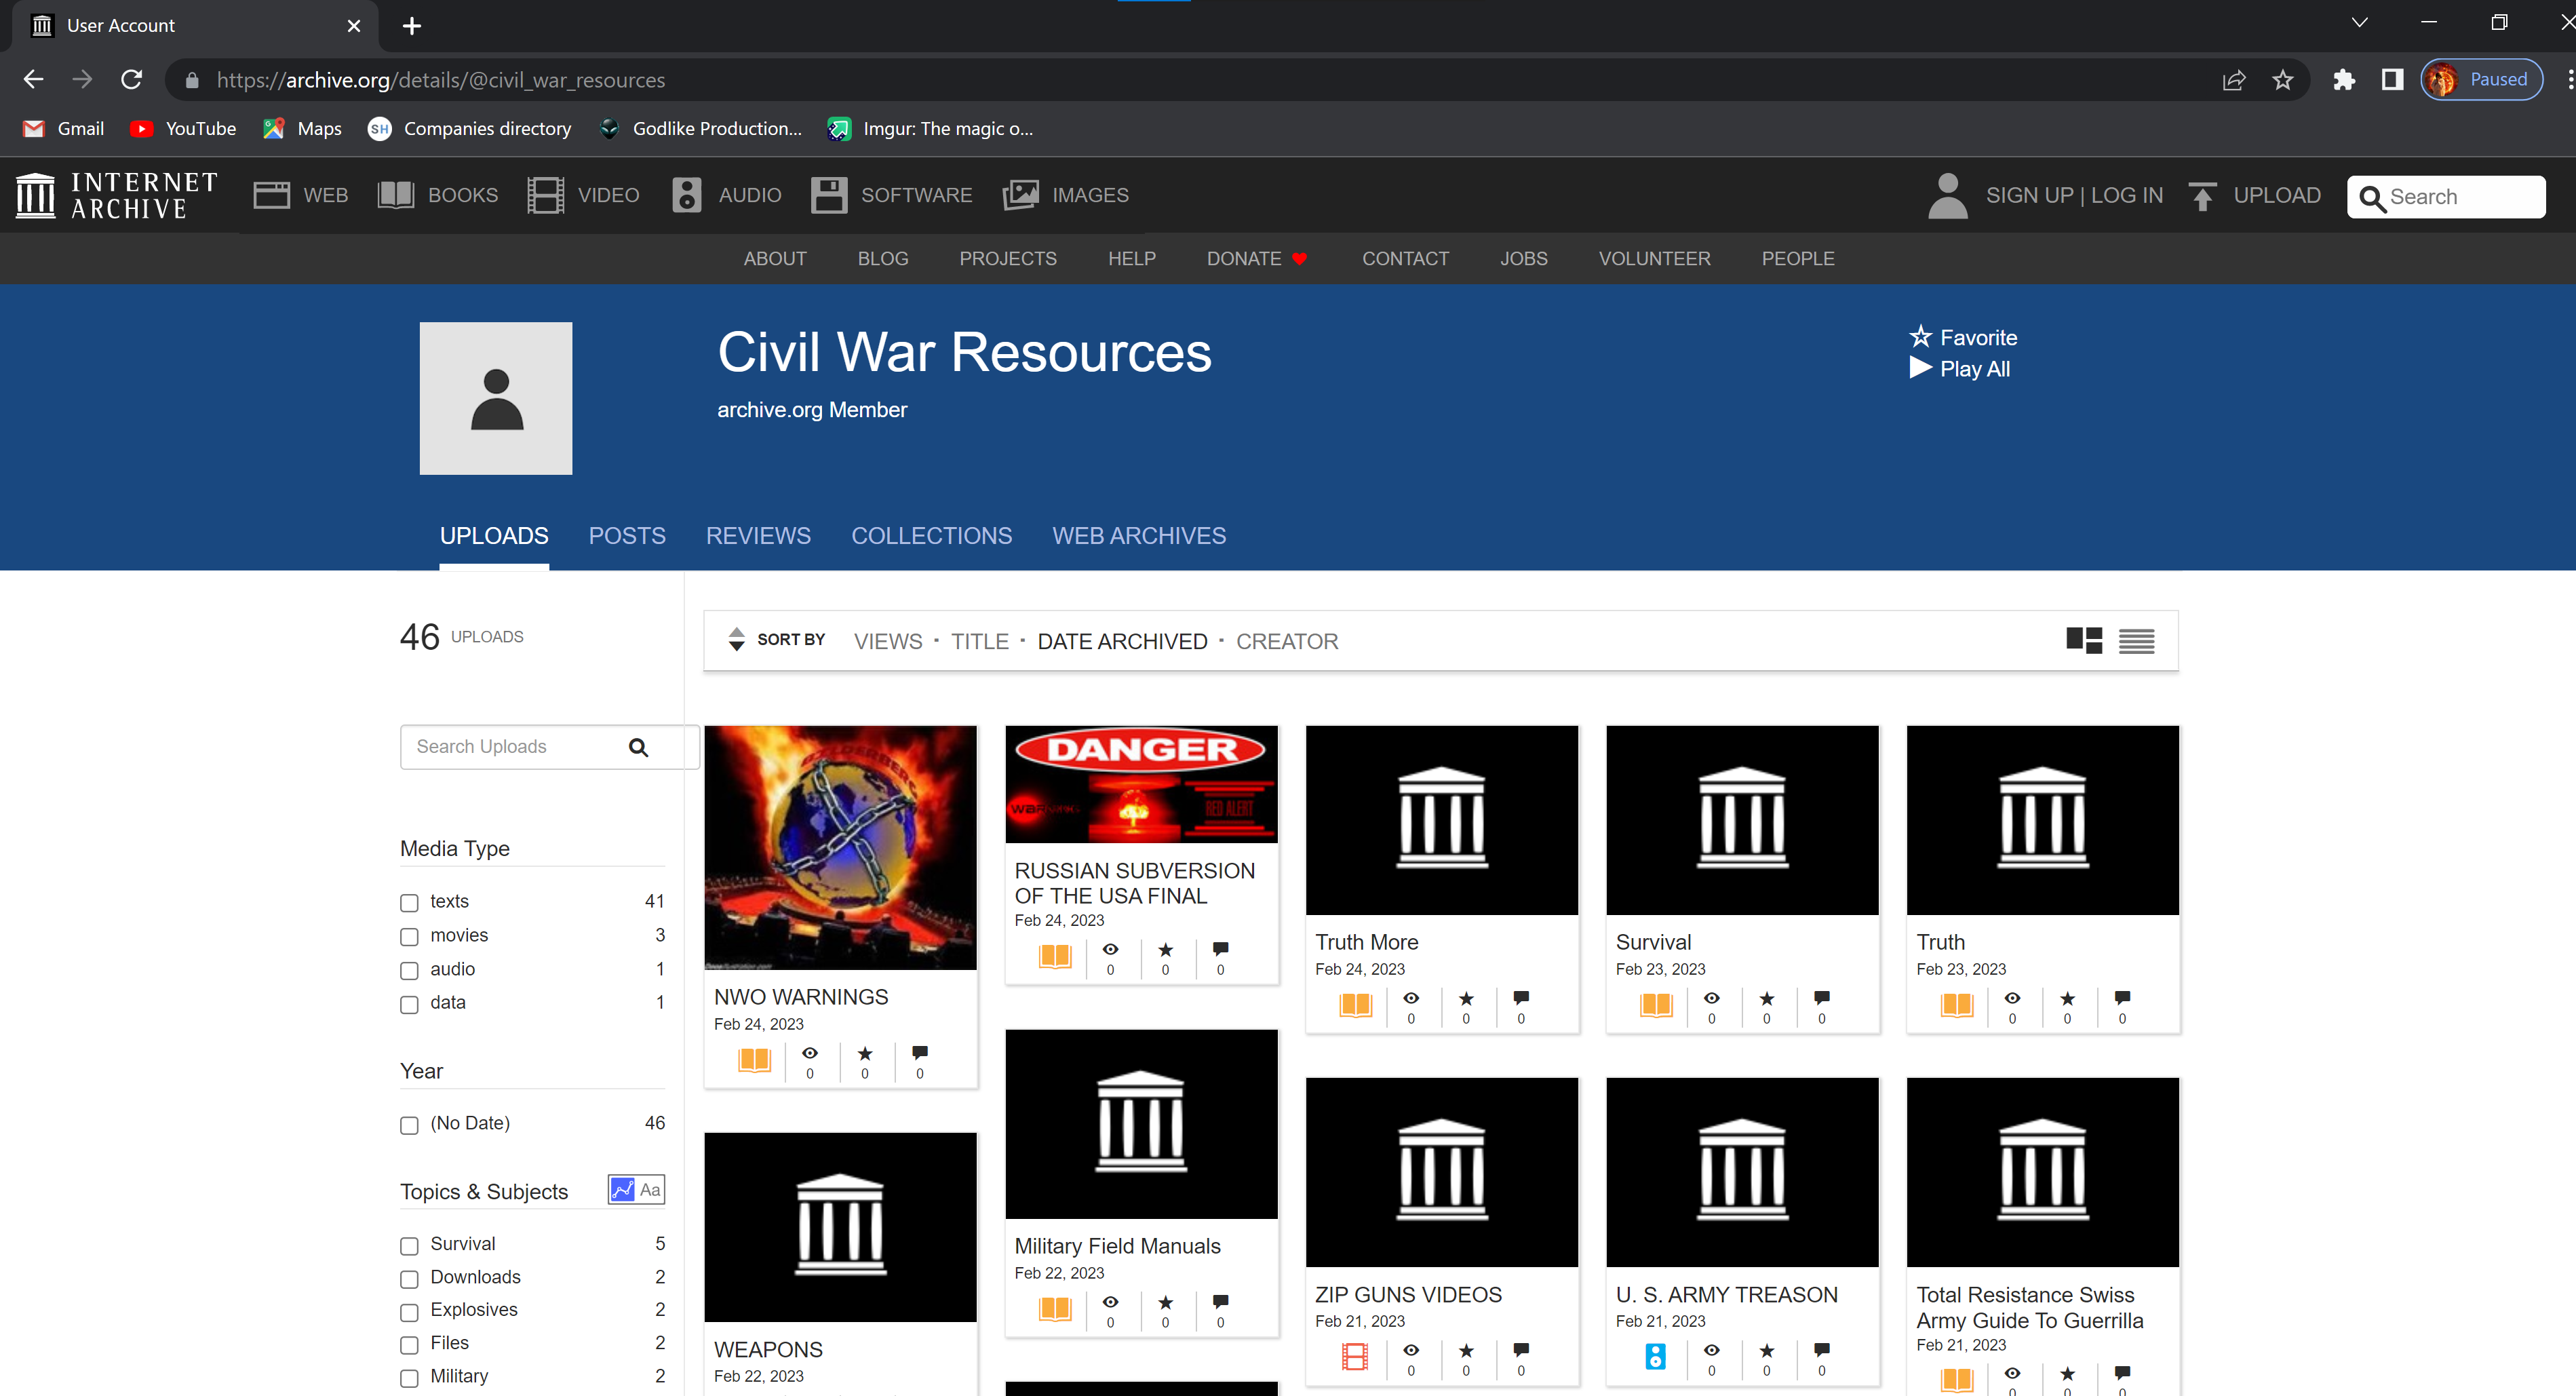2576x1396 pixels.
Task: Toggle sort direction arrows next to Sort By
Action: pyautogui.click(x=736, y=640)
